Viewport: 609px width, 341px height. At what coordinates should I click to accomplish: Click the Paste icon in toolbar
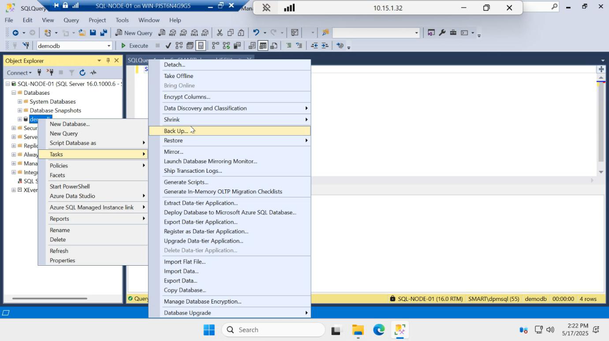pyautogui.click(x=241, y=33)
